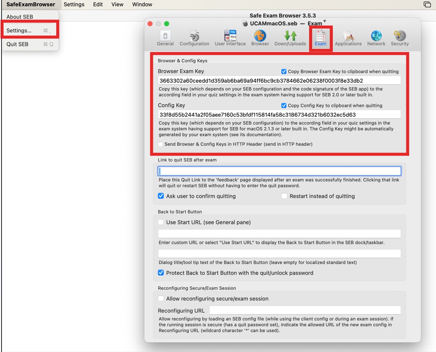436x352 pixels.
Task: Open the General preferences pane icon
Action: pyautogui.click(x=165, y=37)
